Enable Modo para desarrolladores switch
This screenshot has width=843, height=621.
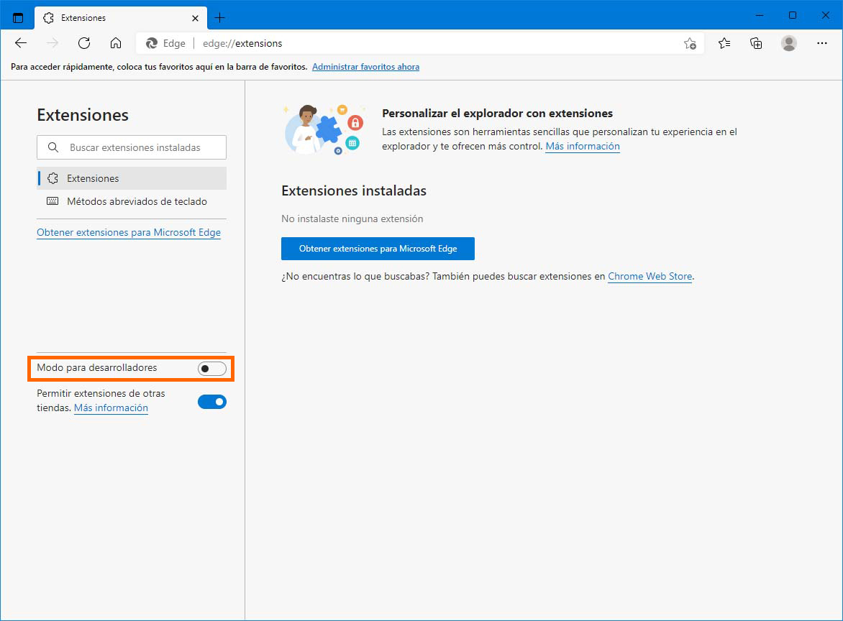[211, 369]
